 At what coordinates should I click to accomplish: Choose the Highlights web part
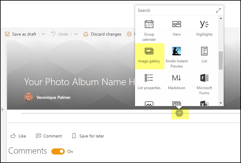point(204,29)
